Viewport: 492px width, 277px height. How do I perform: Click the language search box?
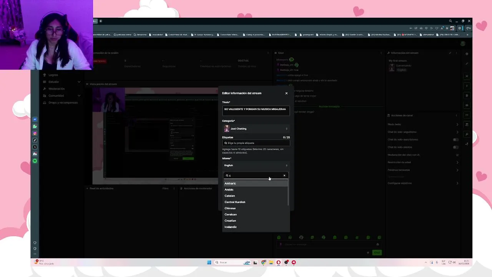256,175
